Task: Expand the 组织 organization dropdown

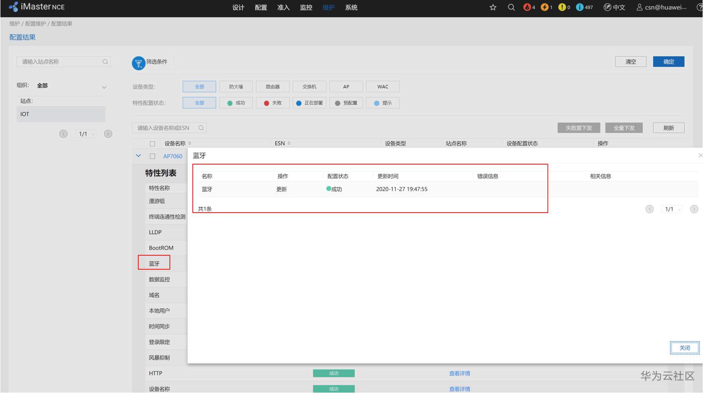Action: pos(104,87)
